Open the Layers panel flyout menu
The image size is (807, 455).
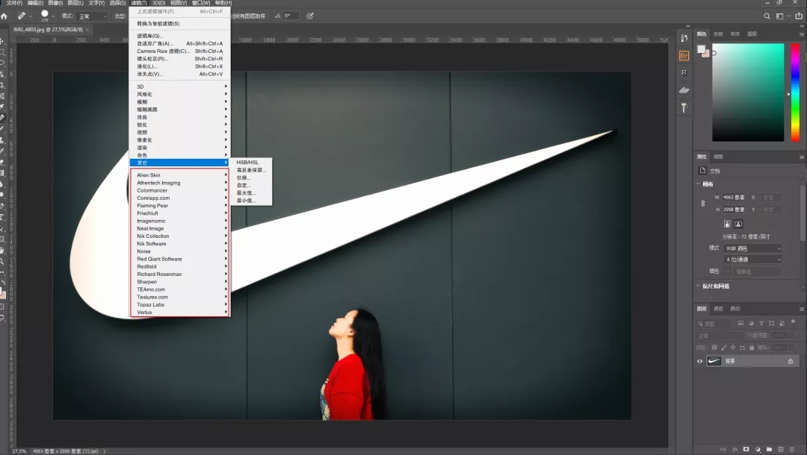coord(801,309)
